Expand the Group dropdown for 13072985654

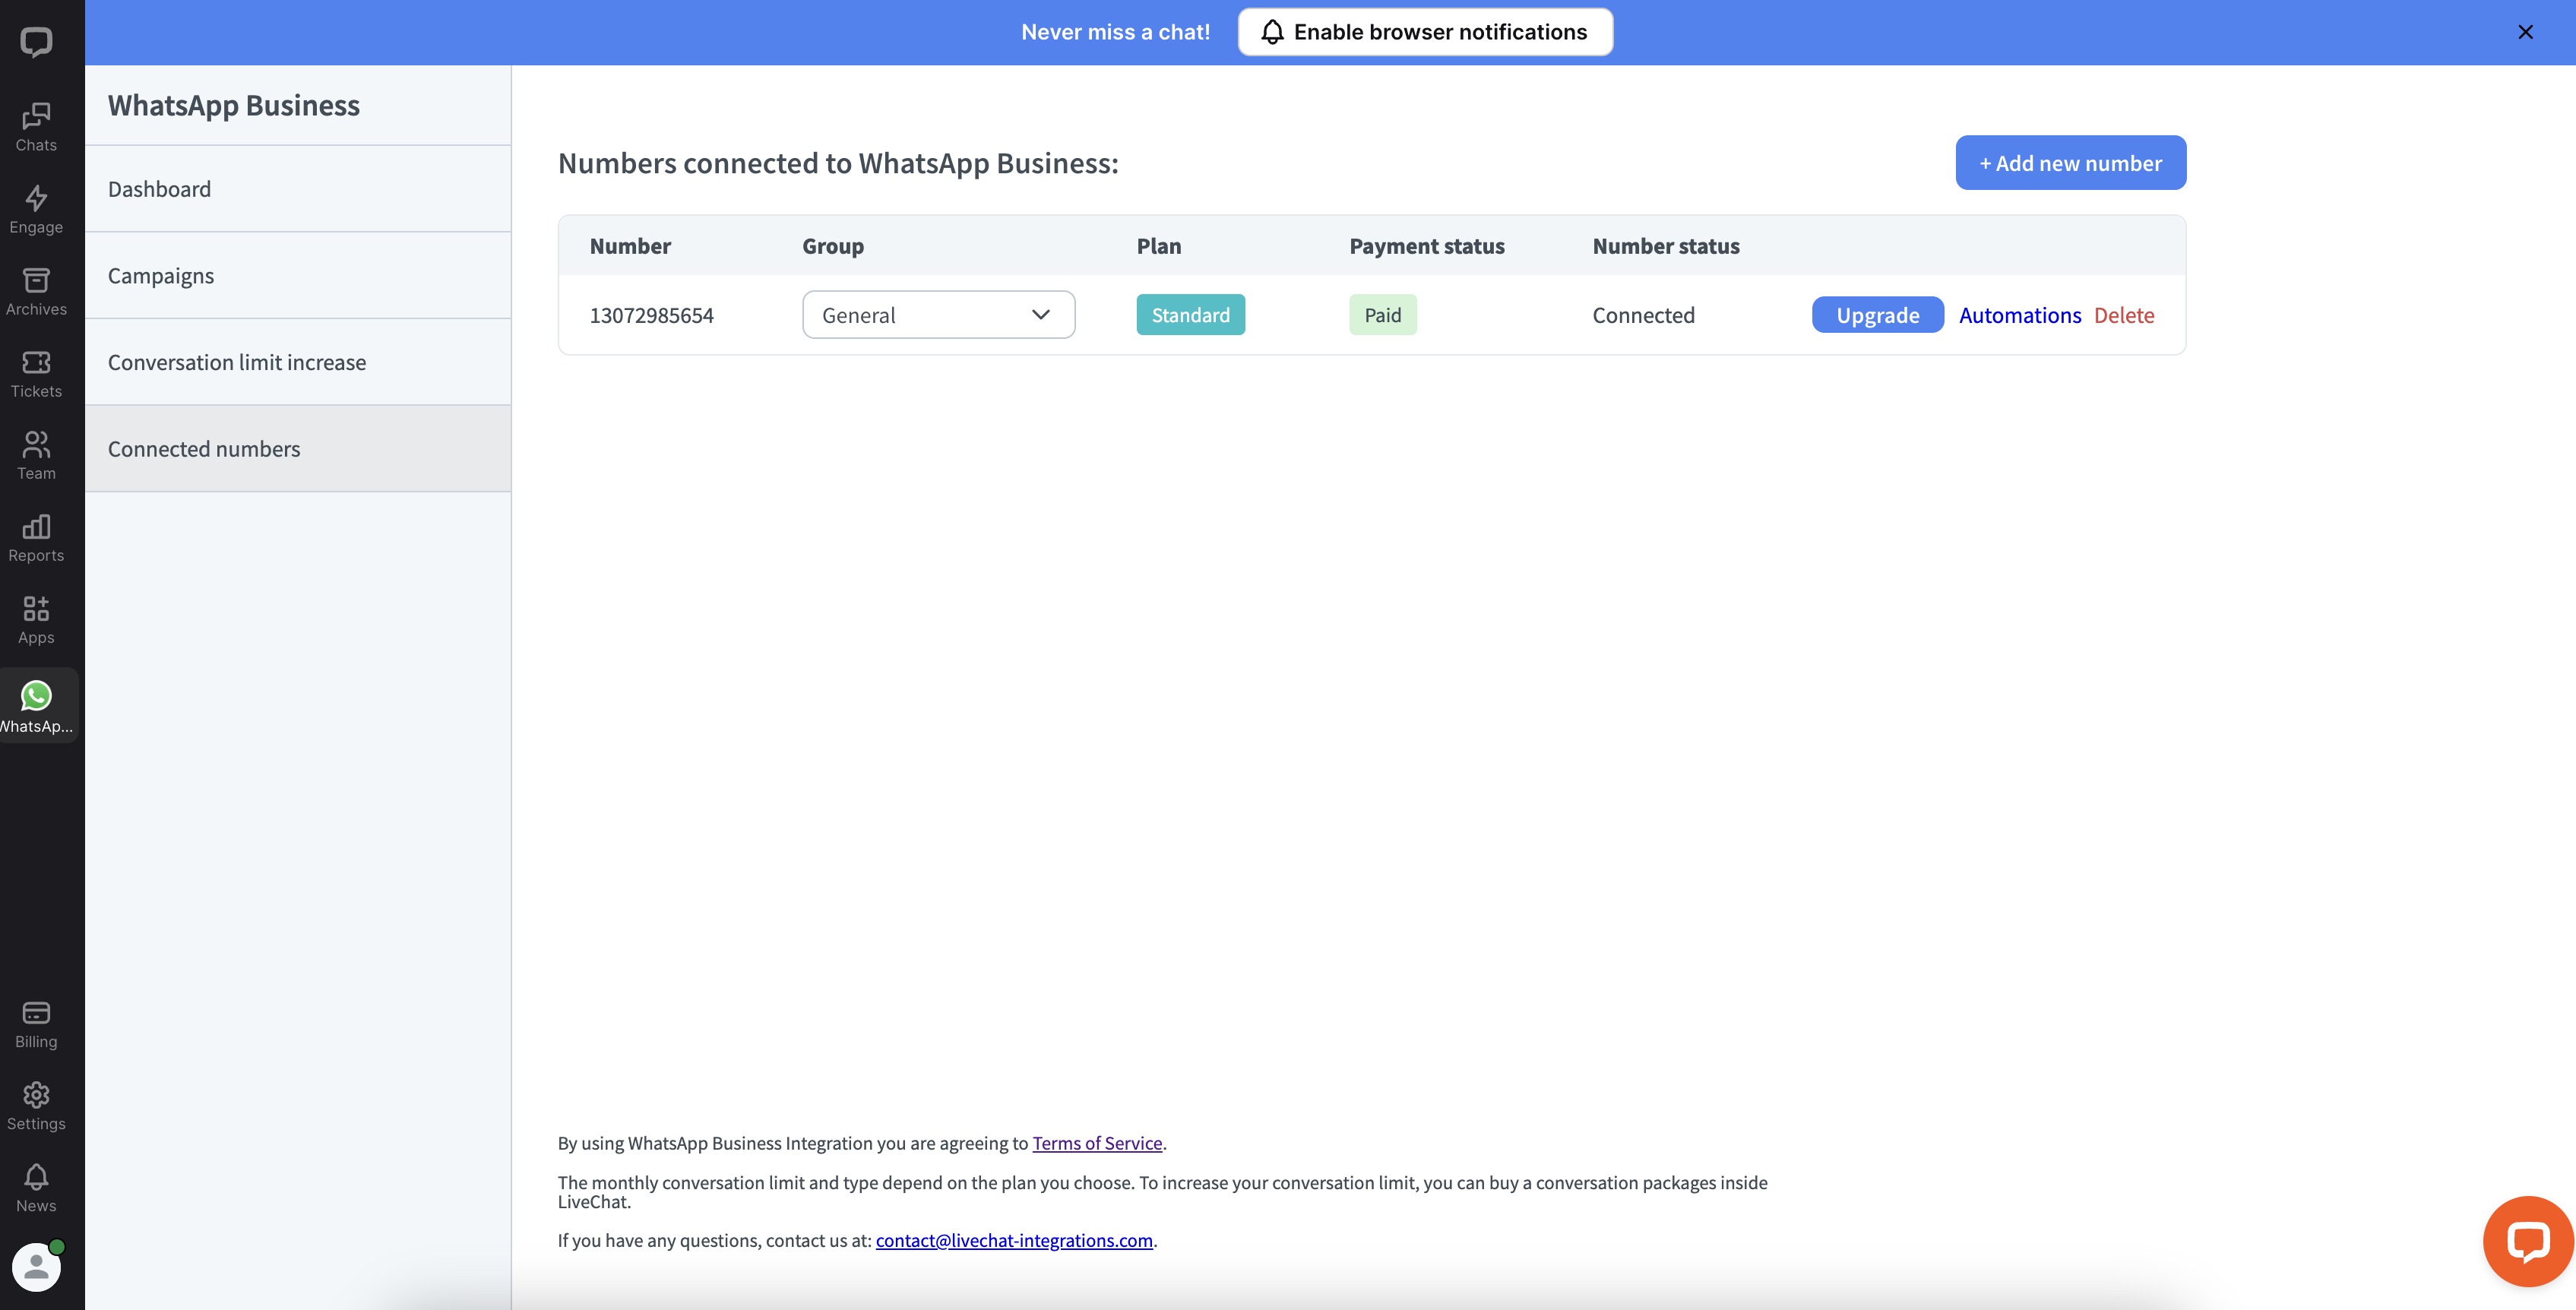point(935,312)
